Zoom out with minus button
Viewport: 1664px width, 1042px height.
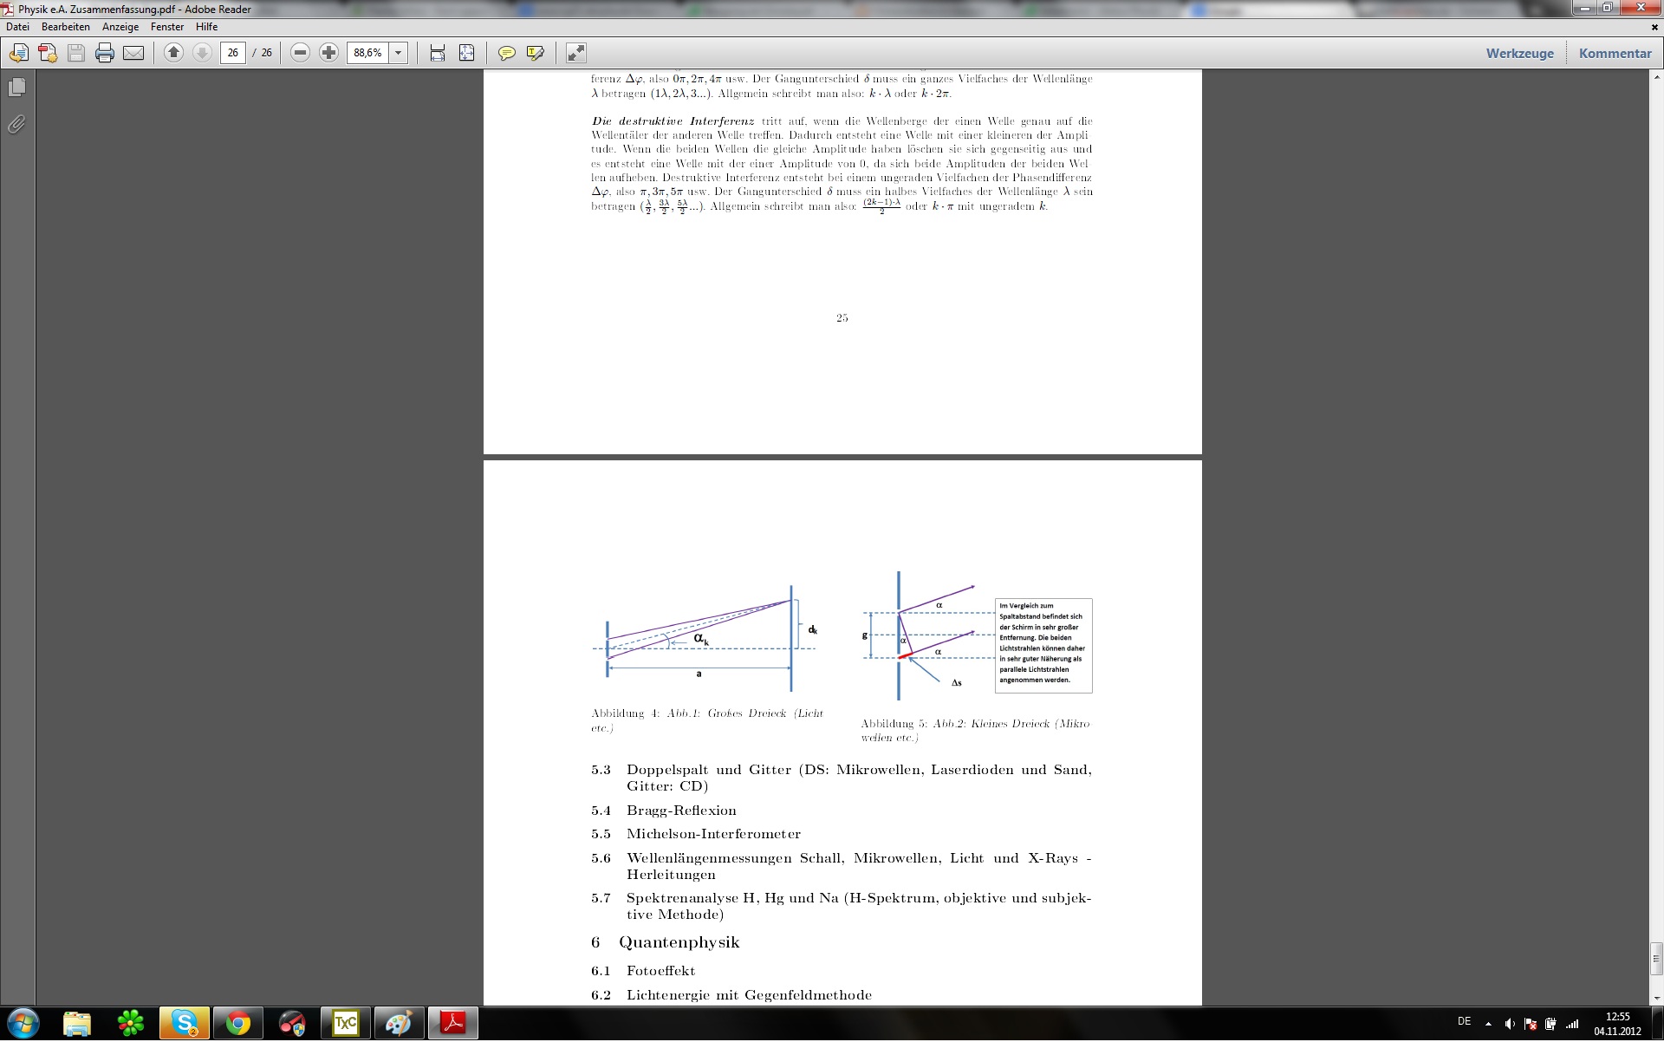[300, 53]
